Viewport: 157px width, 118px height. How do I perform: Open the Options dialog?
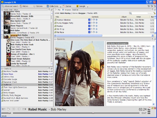click(x=38, y=6)
